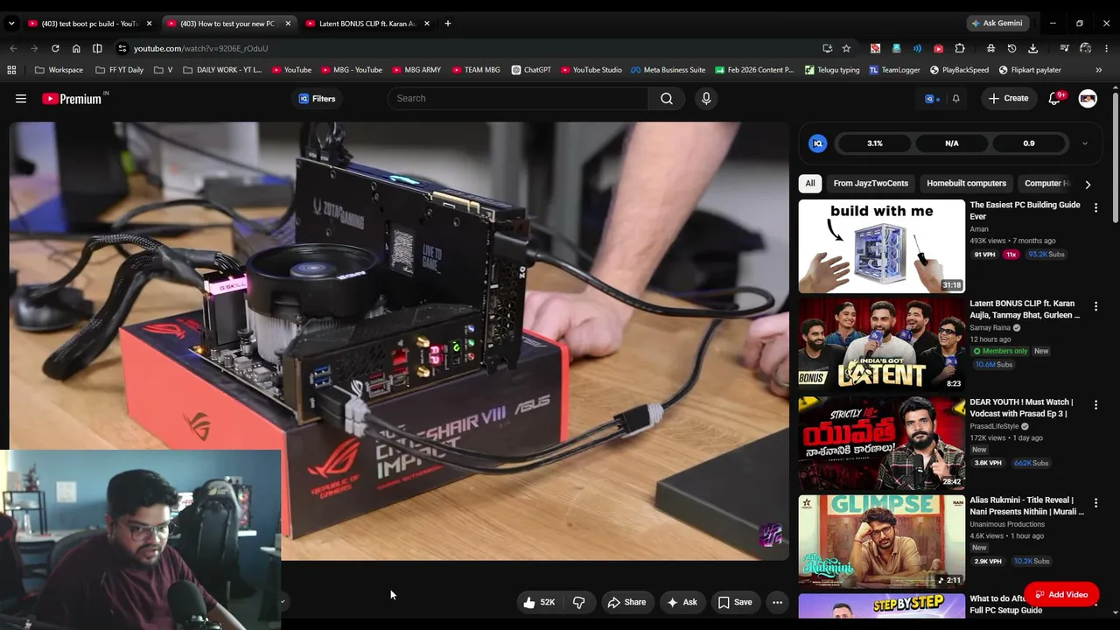Reload the current page
The width and height of the screenshot is (1120, 630).
[x=55, y=48]
